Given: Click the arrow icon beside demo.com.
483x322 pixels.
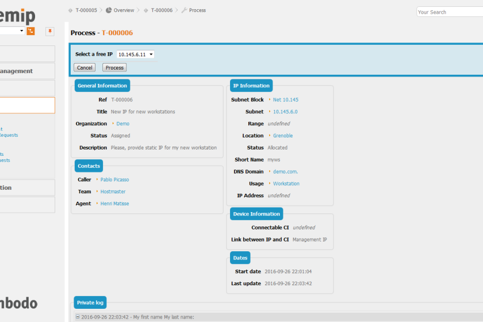Looking at the screenshot, I should tap(270, 171).
